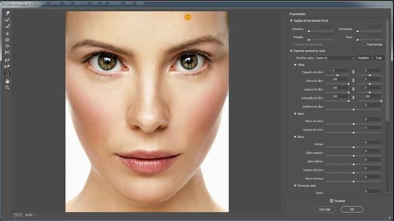This screenshot has height=221, width=394.
Task: Open the zoom percentage dropdown
Action: coord(38,215)
